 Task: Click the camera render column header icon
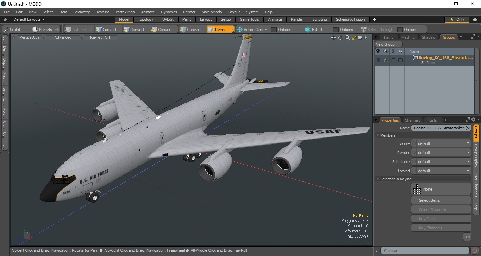[x=386, y=51]
